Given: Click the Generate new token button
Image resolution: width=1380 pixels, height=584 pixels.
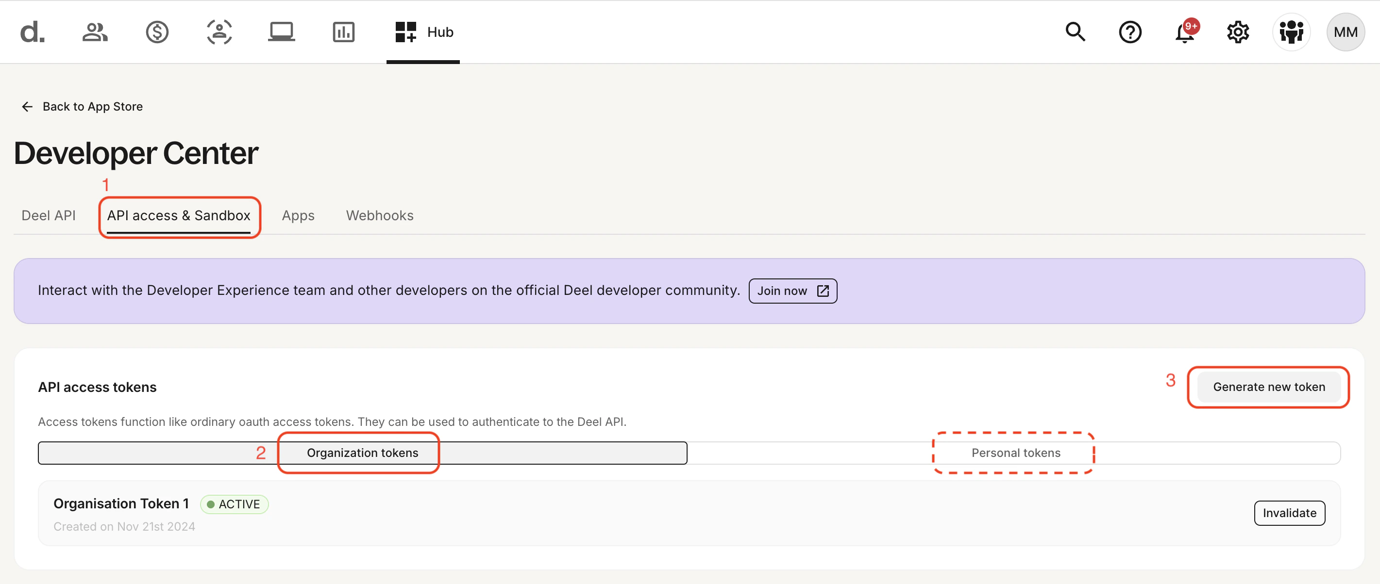Looking at the screenshot, I should (1269, 387).
